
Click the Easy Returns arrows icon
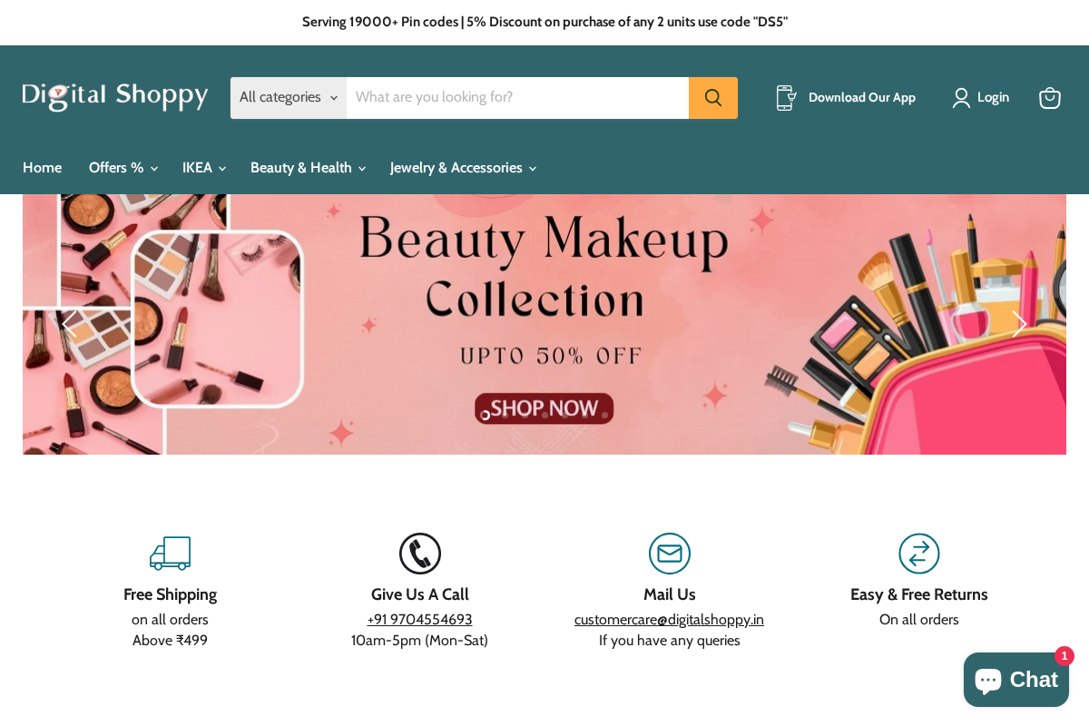pos(918,554)
